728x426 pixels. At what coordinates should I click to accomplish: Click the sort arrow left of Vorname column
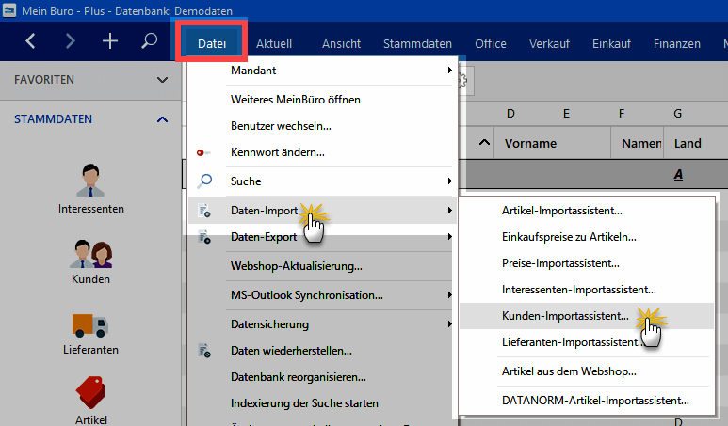(x=484, y=142)
